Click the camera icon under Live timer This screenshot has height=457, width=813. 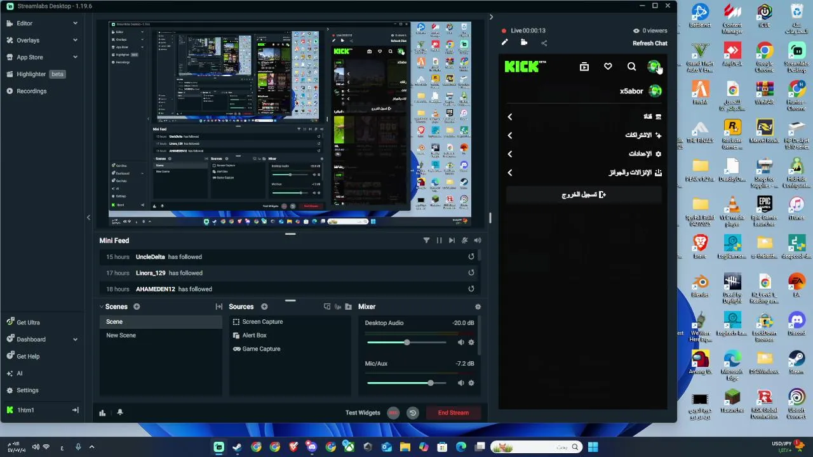[x=524, y=43]
